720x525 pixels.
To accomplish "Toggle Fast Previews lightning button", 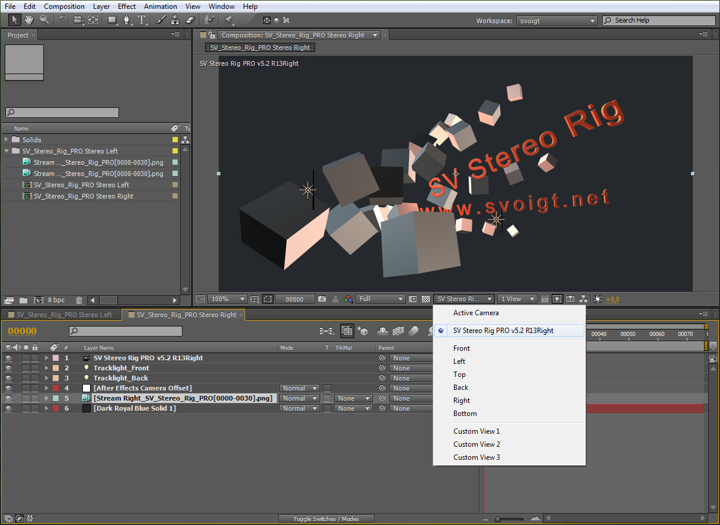I will [x=557, y=299].
